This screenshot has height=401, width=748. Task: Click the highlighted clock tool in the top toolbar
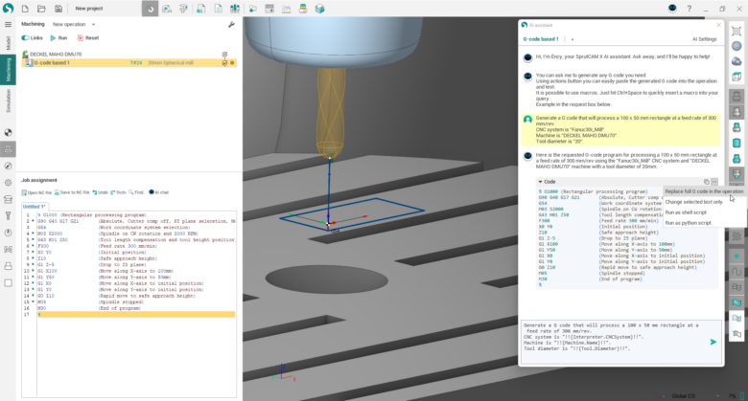click(150, 9)
